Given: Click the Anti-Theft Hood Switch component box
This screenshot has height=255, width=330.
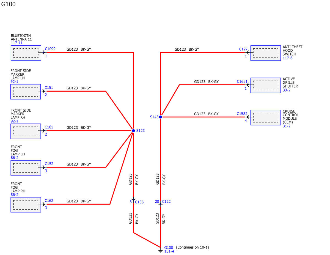Looking at the screenshot, I should pyautogui.click(x=266, y=53).
